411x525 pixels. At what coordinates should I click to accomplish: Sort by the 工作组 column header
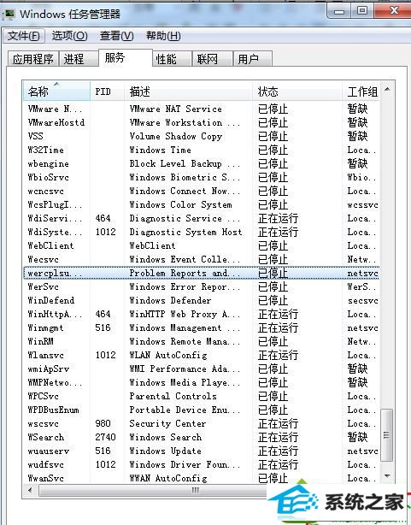[361, 91]
